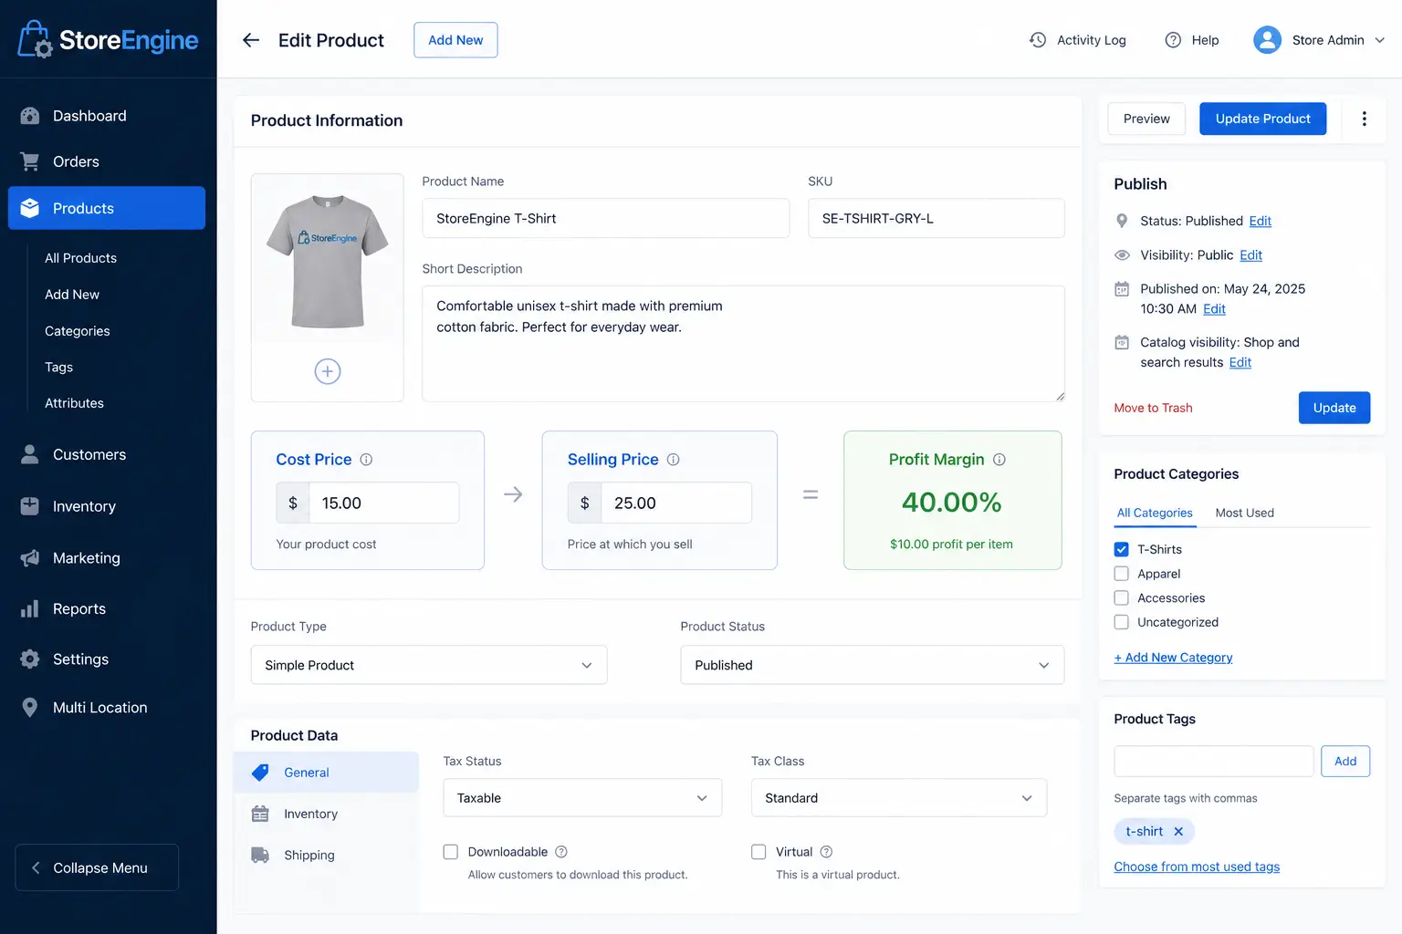Edit the published Status link
Screen dimensions: 1402x934
[x=1260, y=221]
